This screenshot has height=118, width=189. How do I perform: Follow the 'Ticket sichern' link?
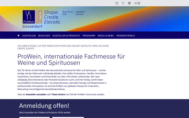(58, 94)
